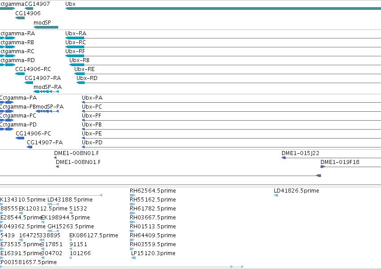This screenshot has width=381, height=269.
Task: Select the feature labeled 304702
Action: pyautogui.click(x=52, y=253)
